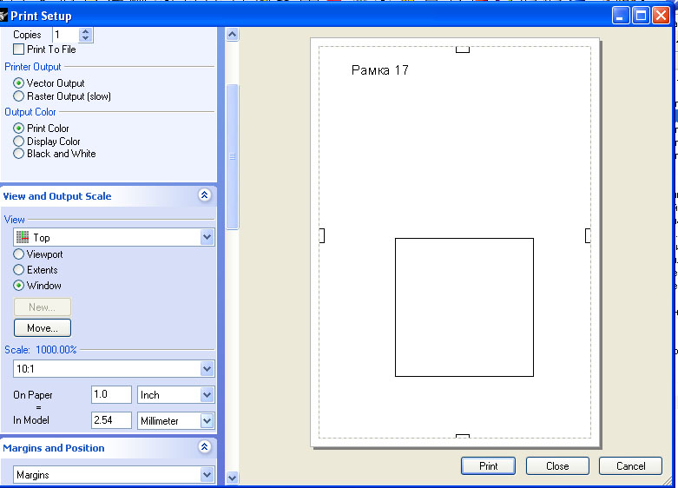Select Vector Output radio button
This screenshot has width=678, height=488.
18,82
